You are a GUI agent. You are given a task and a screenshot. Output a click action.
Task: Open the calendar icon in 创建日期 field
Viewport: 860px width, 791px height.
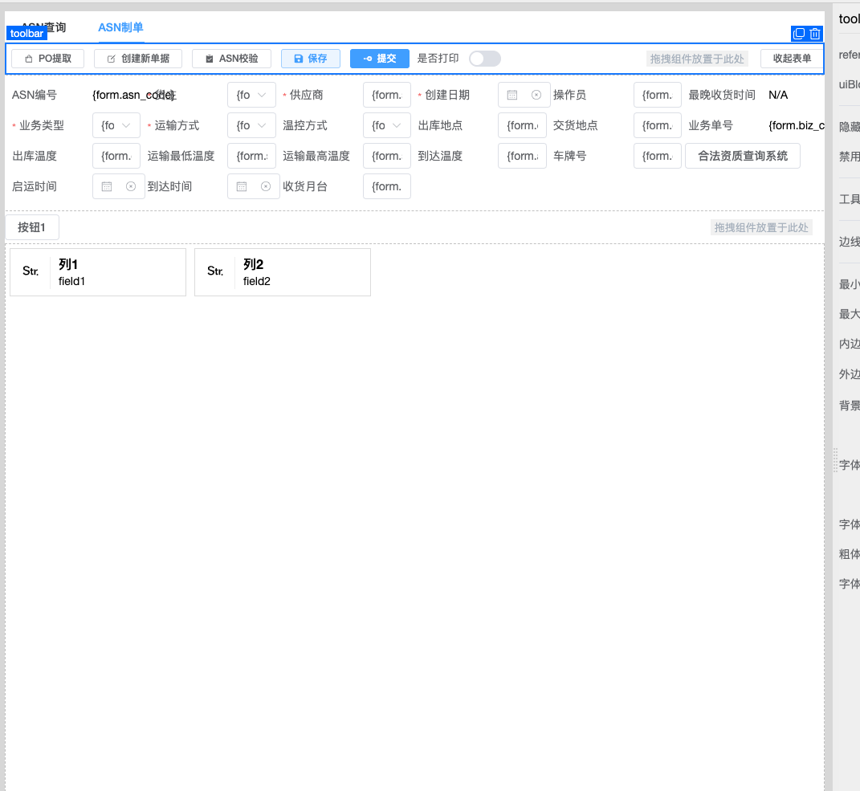[512, 95]
